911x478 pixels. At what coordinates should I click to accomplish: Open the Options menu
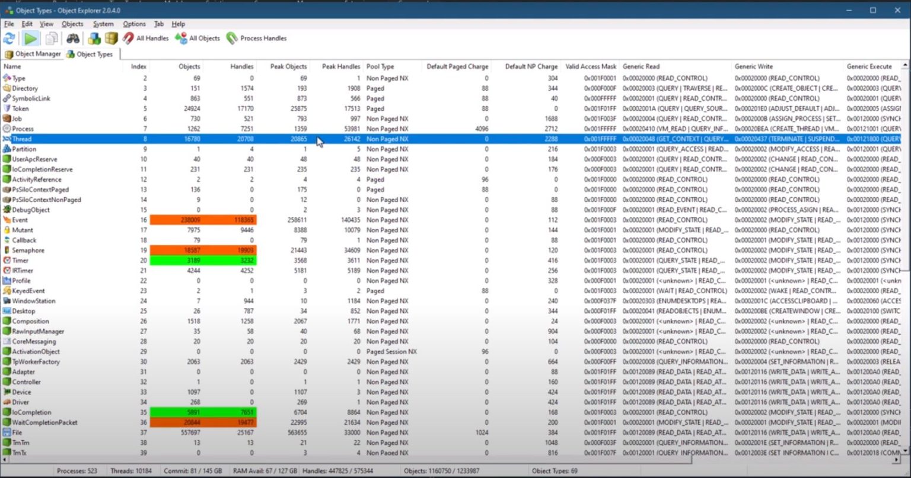134,24
